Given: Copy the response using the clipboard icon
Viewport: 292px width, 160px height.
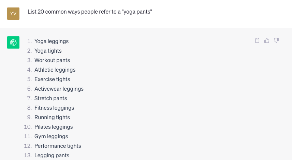Looking at the screenshot, I should [x=257, y=40].
